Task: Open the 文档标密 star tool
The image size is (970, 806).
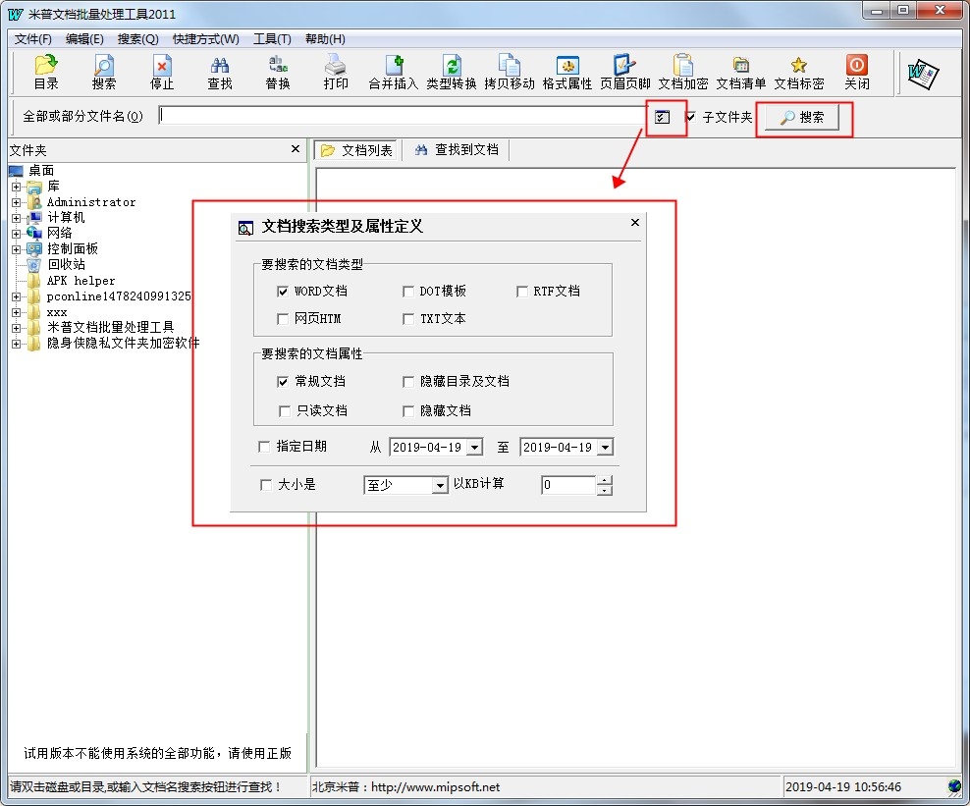Action: click(x=798, y=73)
